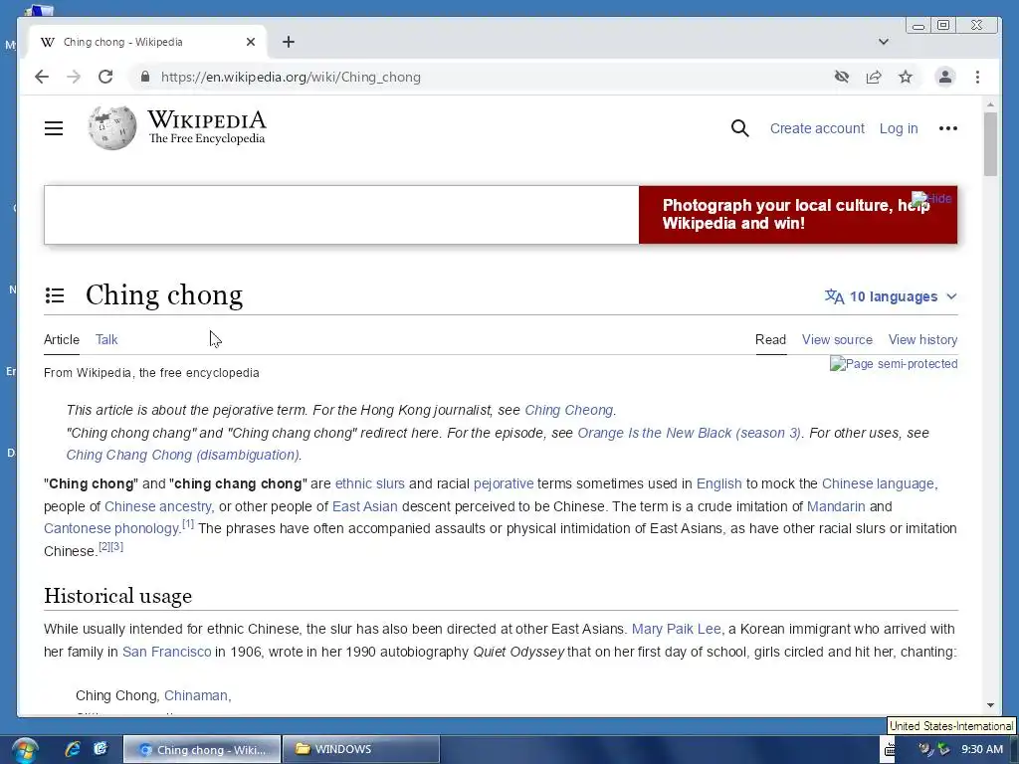
Task: Open the View source tab
Action: tap(837, 339)
